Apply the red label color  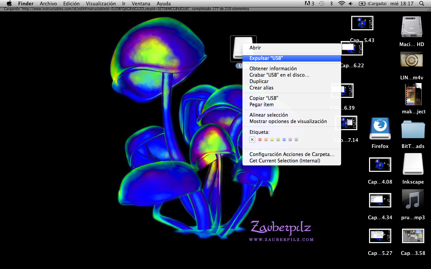[260, 140]
